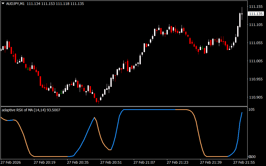Click the 111.105 level on price axis
This screenshot has width=266, height=166.
pos(256,25)
